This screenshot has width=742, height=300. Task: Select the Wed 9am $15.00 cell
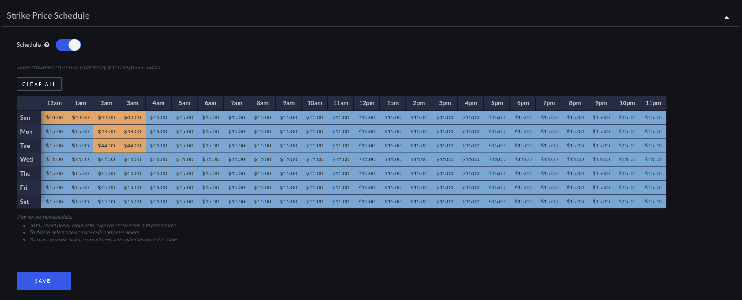pos(289,159)
